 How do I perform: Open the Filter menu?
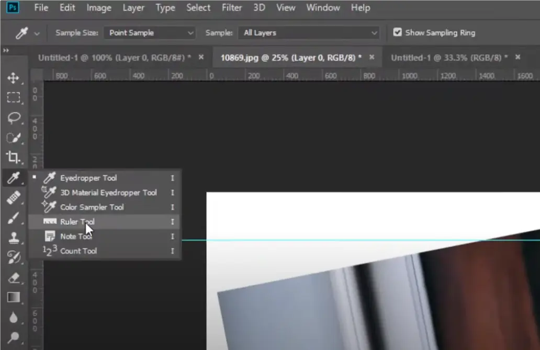point(232,7)
